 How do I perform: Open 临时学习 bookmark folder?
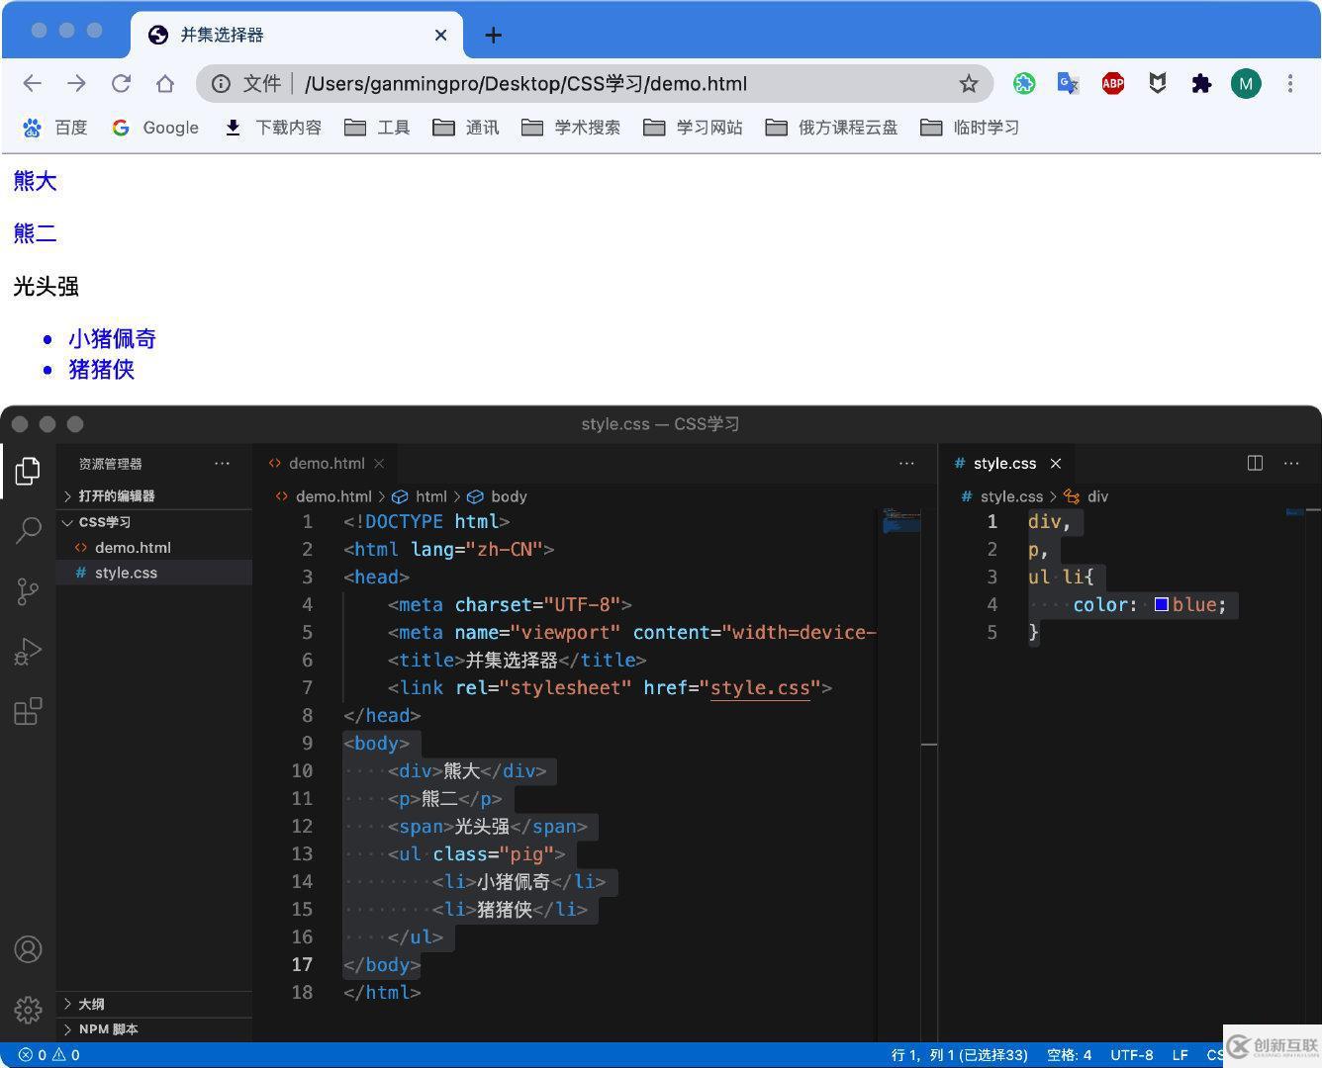click(970, 128)
